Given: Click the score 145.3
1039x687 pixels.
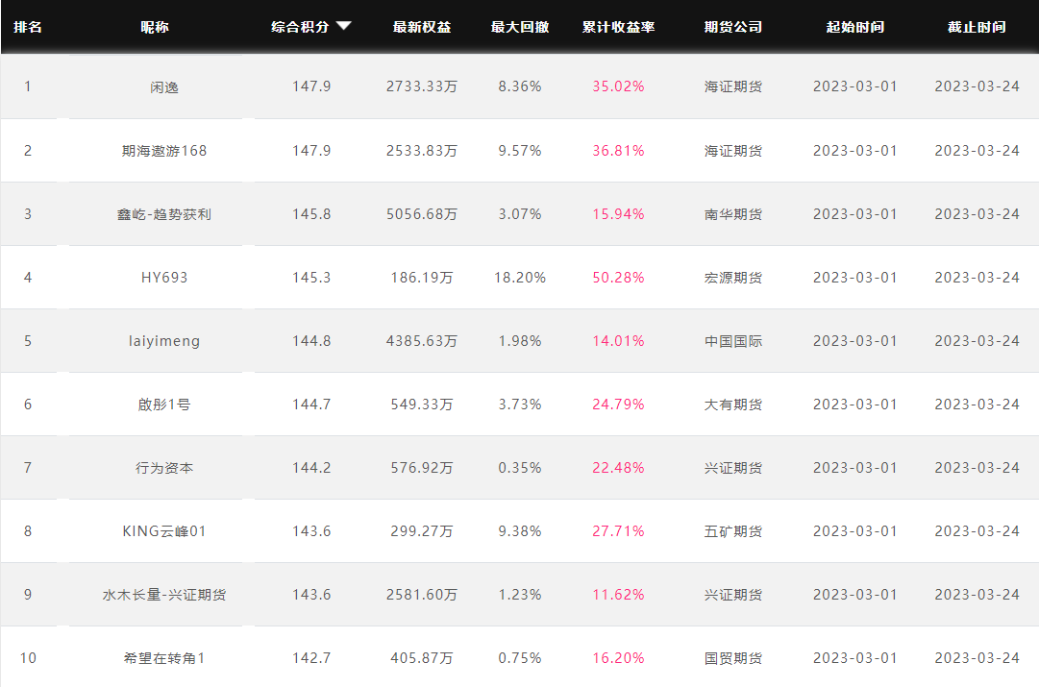Looking at the screenshot, I should click(x=311, y=278).
